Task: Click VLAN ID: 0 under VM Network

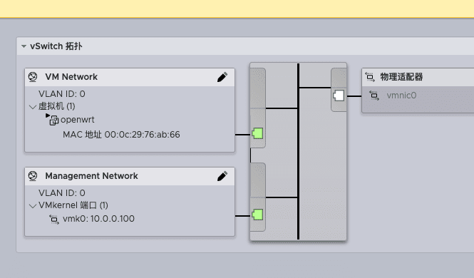Action: point(62,94)
